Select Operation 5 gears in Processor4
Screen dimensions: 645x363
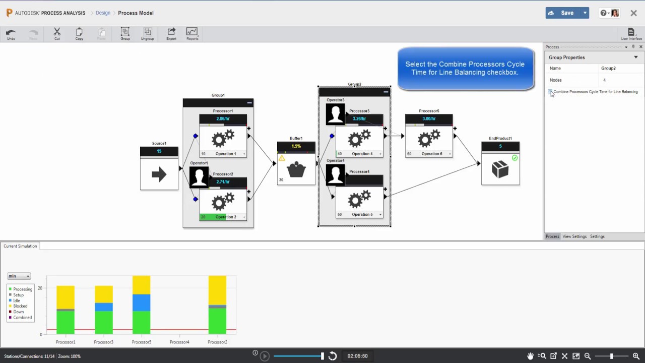point(359,199)
